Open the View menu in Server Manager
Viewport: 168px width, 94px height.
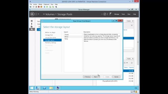pyautogui.click(x=129, y=14)
